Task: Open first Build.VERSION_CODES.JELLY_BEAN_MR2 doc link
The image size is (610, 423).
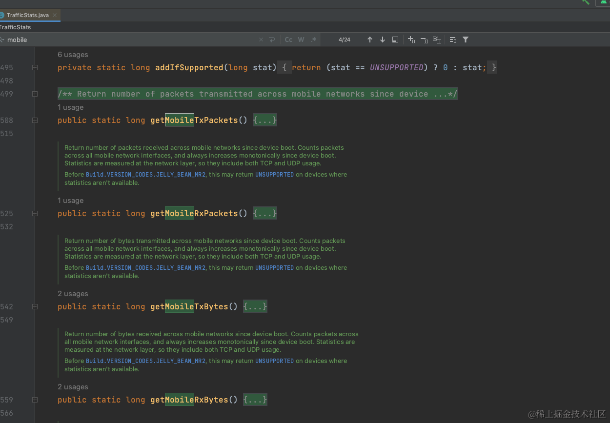Action: (x=146, y=175)
